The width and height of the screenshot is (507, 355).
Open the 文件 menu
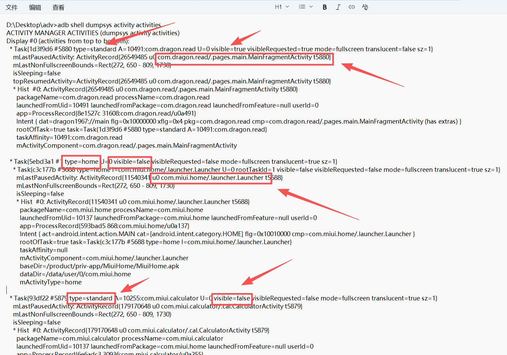point(11,7)
